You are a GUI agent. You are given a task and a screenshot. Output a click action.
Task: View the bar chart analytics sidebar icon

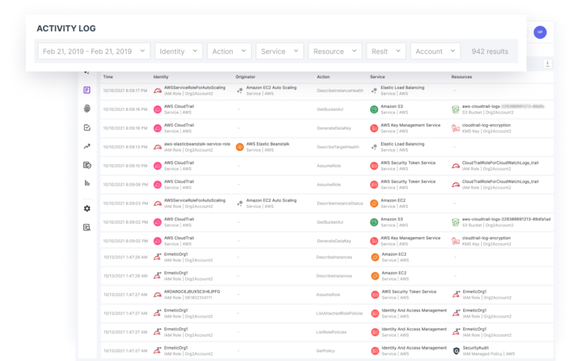[x=87, y=183]
